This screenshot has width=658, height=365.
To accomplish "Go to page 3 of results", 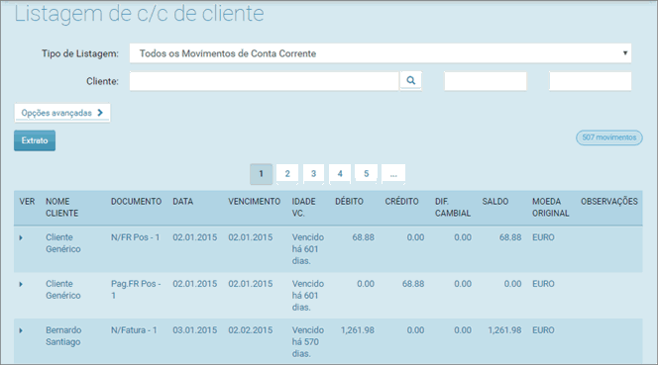I will 313,173.
